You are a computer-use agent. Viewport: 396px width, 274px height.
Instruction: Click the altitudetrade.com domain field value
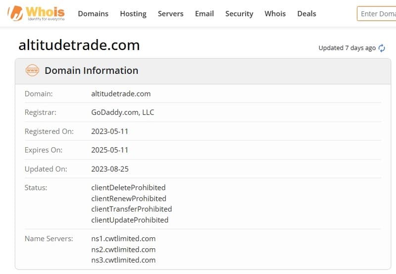click(121, 94)
